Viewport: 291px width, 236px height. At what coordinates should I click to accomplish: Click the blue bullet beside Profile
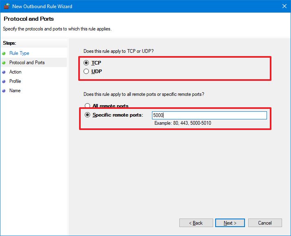pyautogui.click(x=4, y=81)
